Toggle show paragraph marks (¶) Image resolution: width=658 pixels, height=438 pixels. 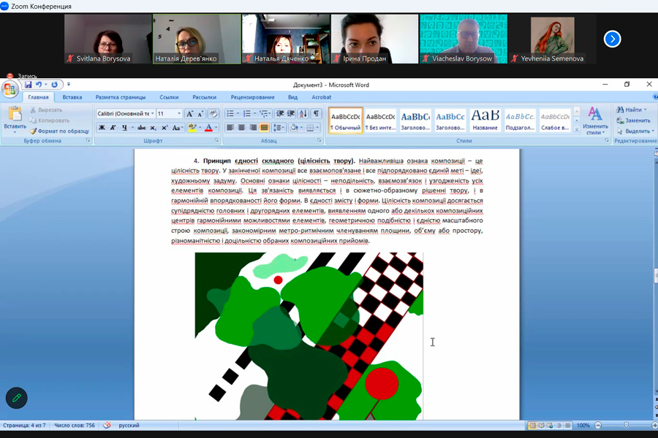point(317,114)
